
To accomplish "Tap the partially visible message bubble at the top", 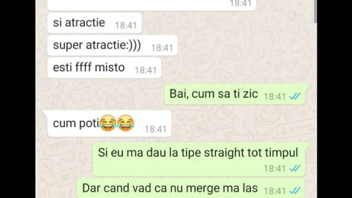I will [x=152, y=5].
